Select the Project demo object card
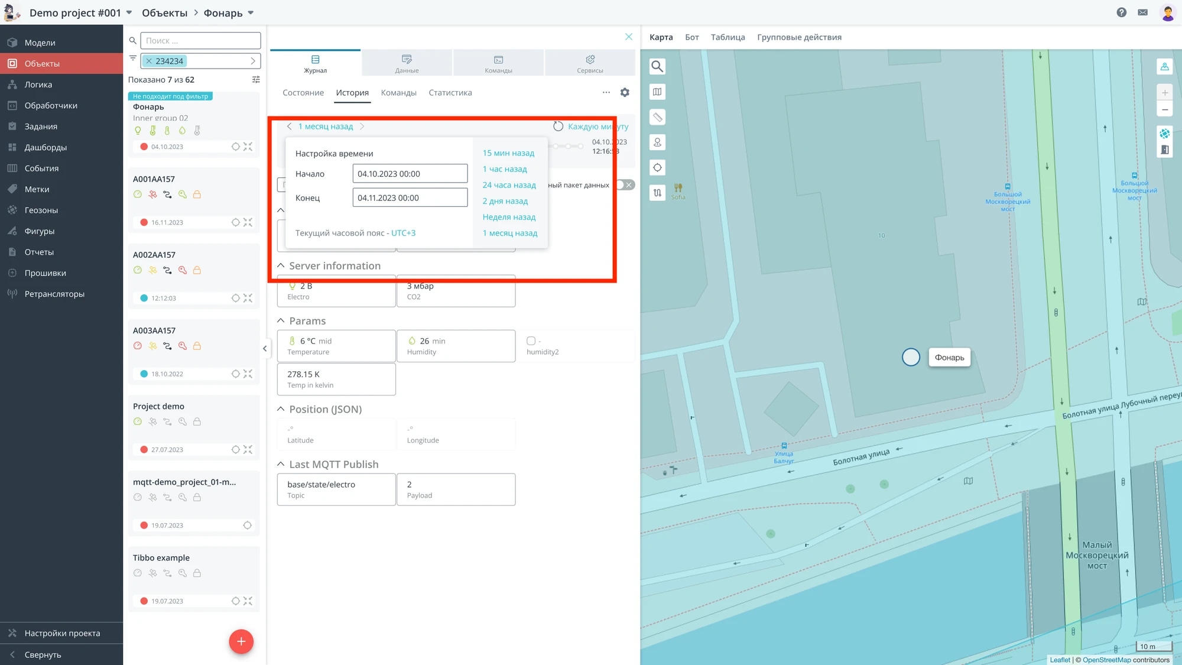The width and height of the screenshot is (1182, 665). 194,427
